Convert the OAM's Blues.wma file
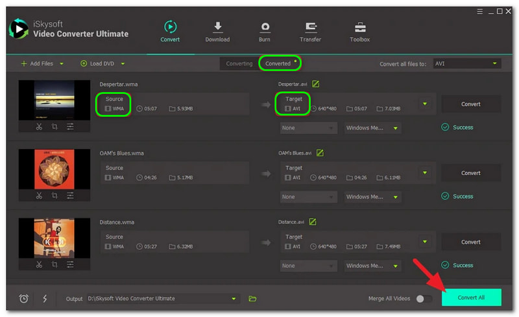This screenshot has height=317, width=519. click(471, 173)
